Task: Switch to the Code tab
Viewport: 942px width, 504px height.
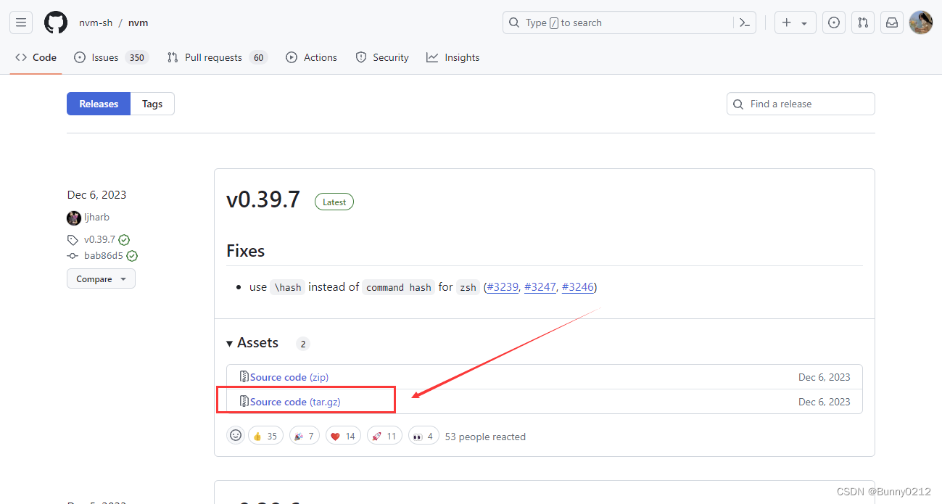Action: point(36,57)
